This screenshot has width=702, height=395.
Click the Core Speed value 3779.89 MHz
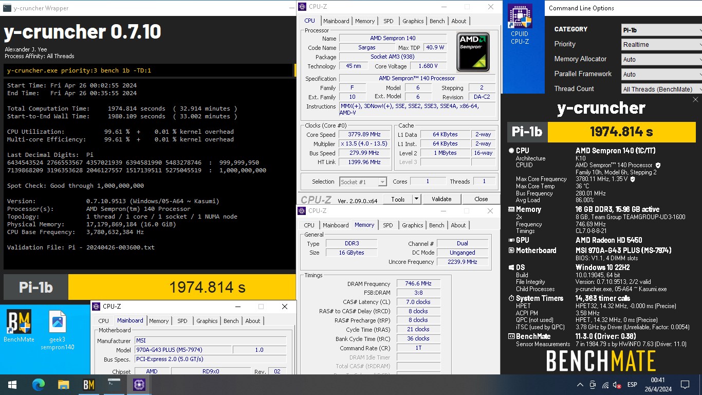tap(364, 135)
